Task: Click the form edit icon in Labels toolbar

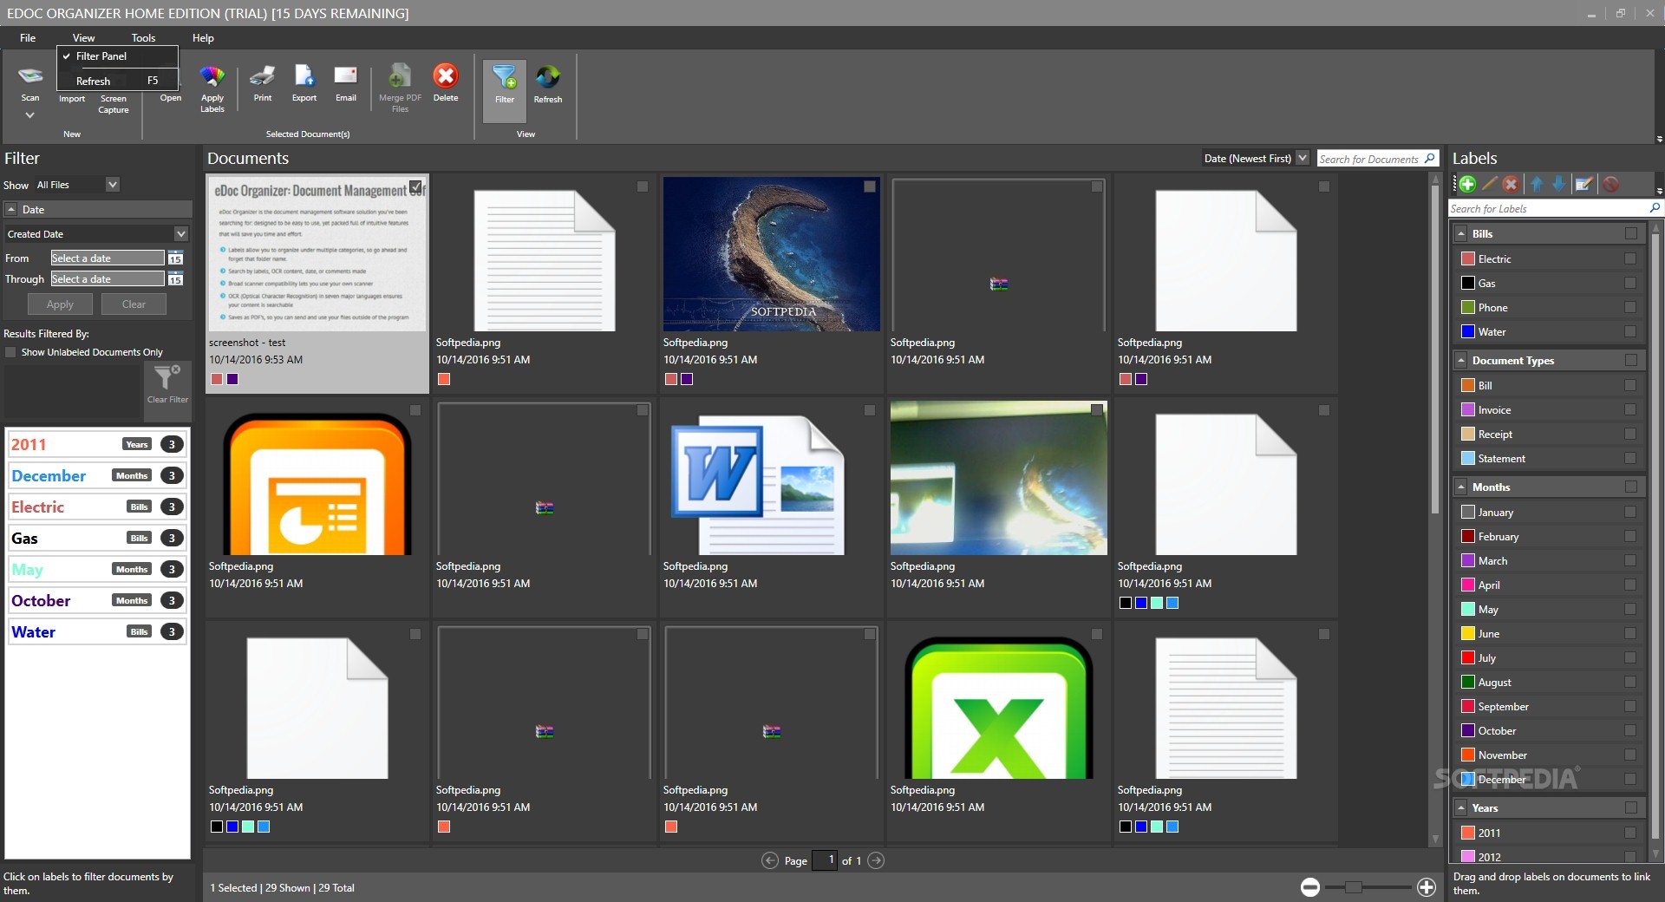Action: click(x=1583, y=184)
